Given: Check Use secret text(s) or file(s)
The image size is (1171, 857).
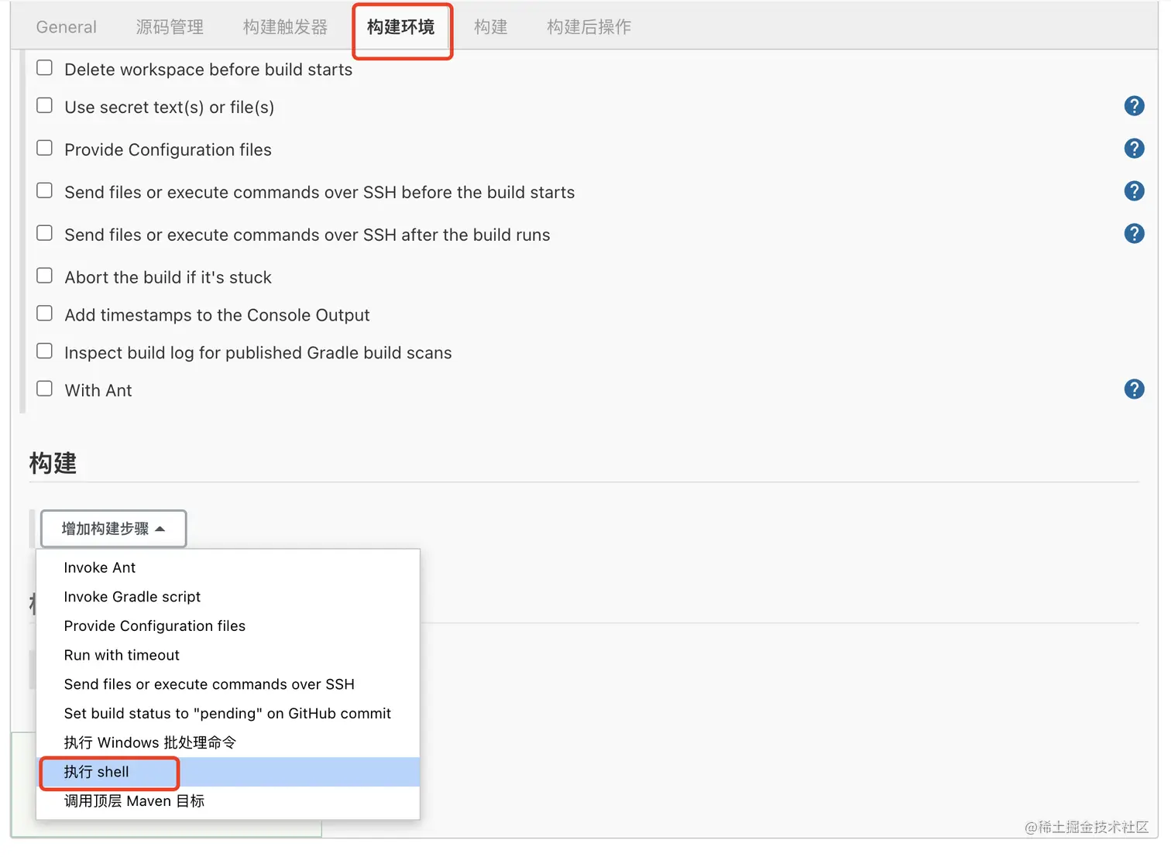Looking at the screenshot, I should [45, 105].
